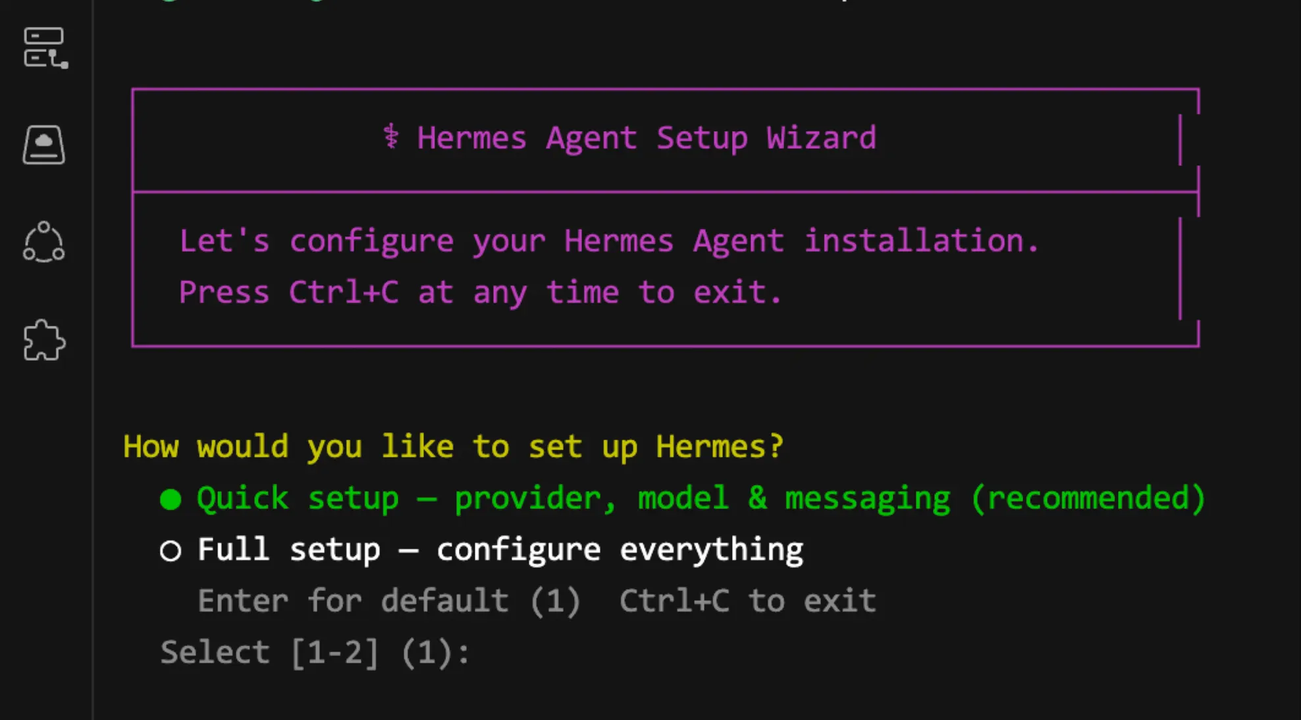This screenshot has height=720, width=1301.
Task: Click the caduceus symbol in the wizard title
Action: coord(393,137)
